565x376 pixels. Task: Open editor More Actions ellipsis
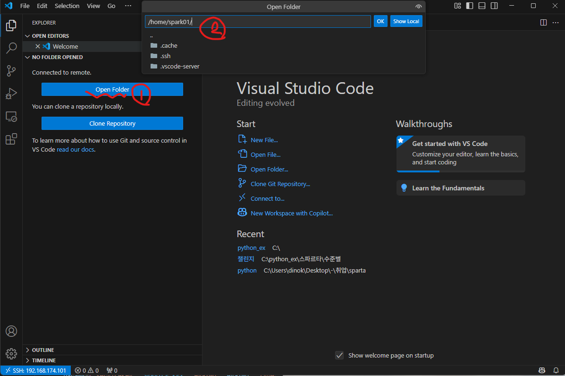point(556,22)
